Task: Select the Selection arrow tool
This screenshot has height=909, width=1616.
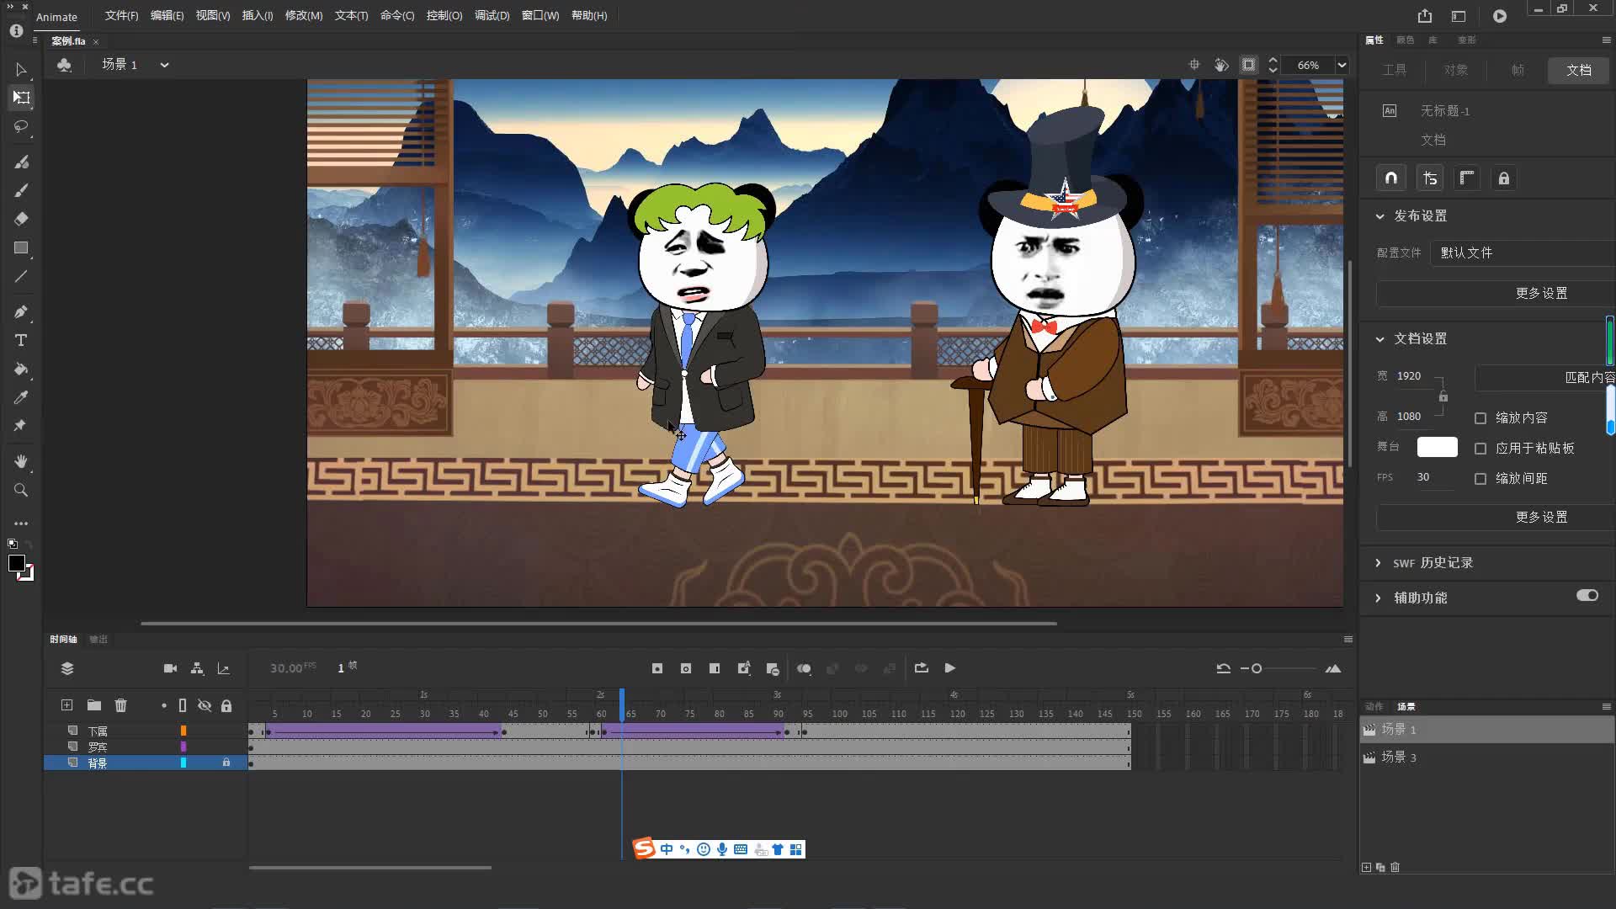Action: 21,70
